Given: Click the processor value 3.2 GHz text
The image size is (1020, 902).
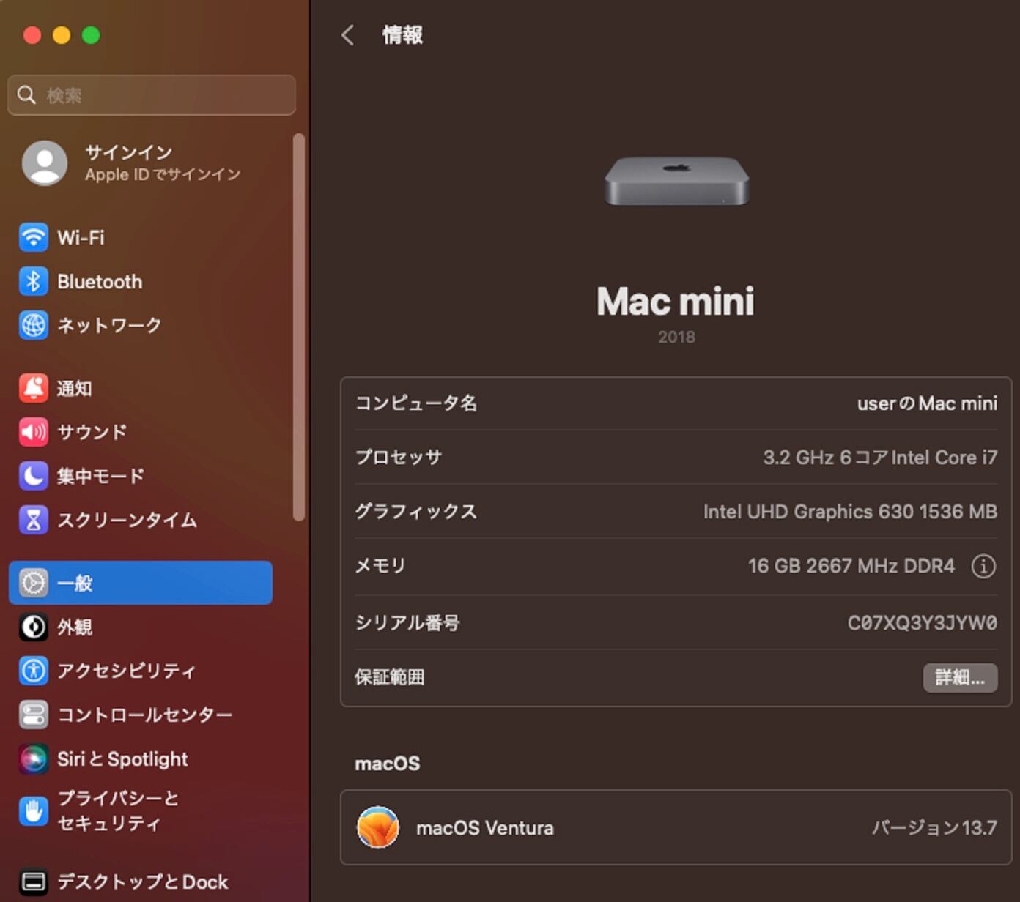Looking at the screenshot, I should click(x=880, y=458).
